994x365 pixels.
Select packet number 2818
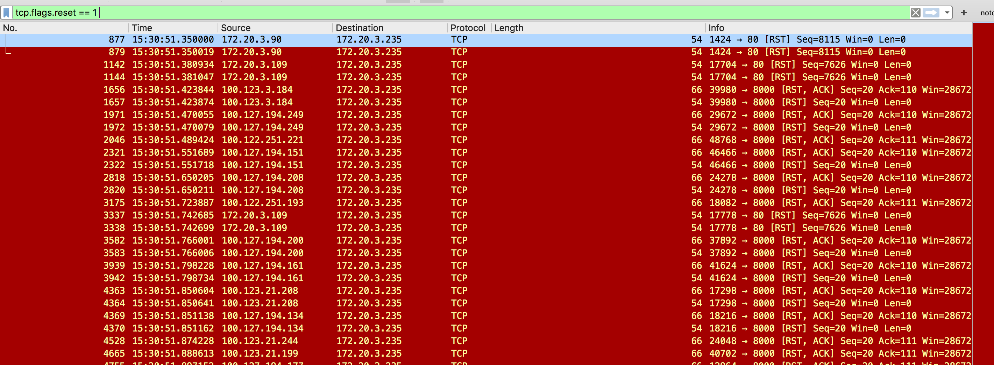click(x=486, y=178)
